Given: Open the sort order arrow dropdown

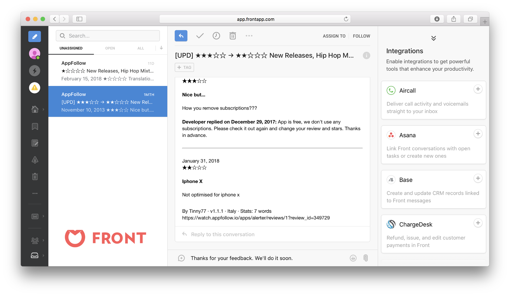Looking at the screenshot, I should pos(161,48).
